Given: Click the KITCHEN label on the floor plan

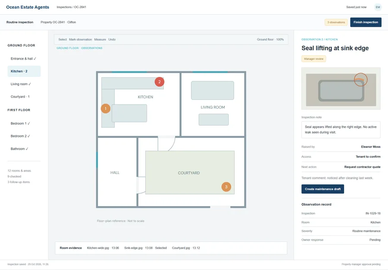Looking at the screenshot, I should (x=145, y=97).
